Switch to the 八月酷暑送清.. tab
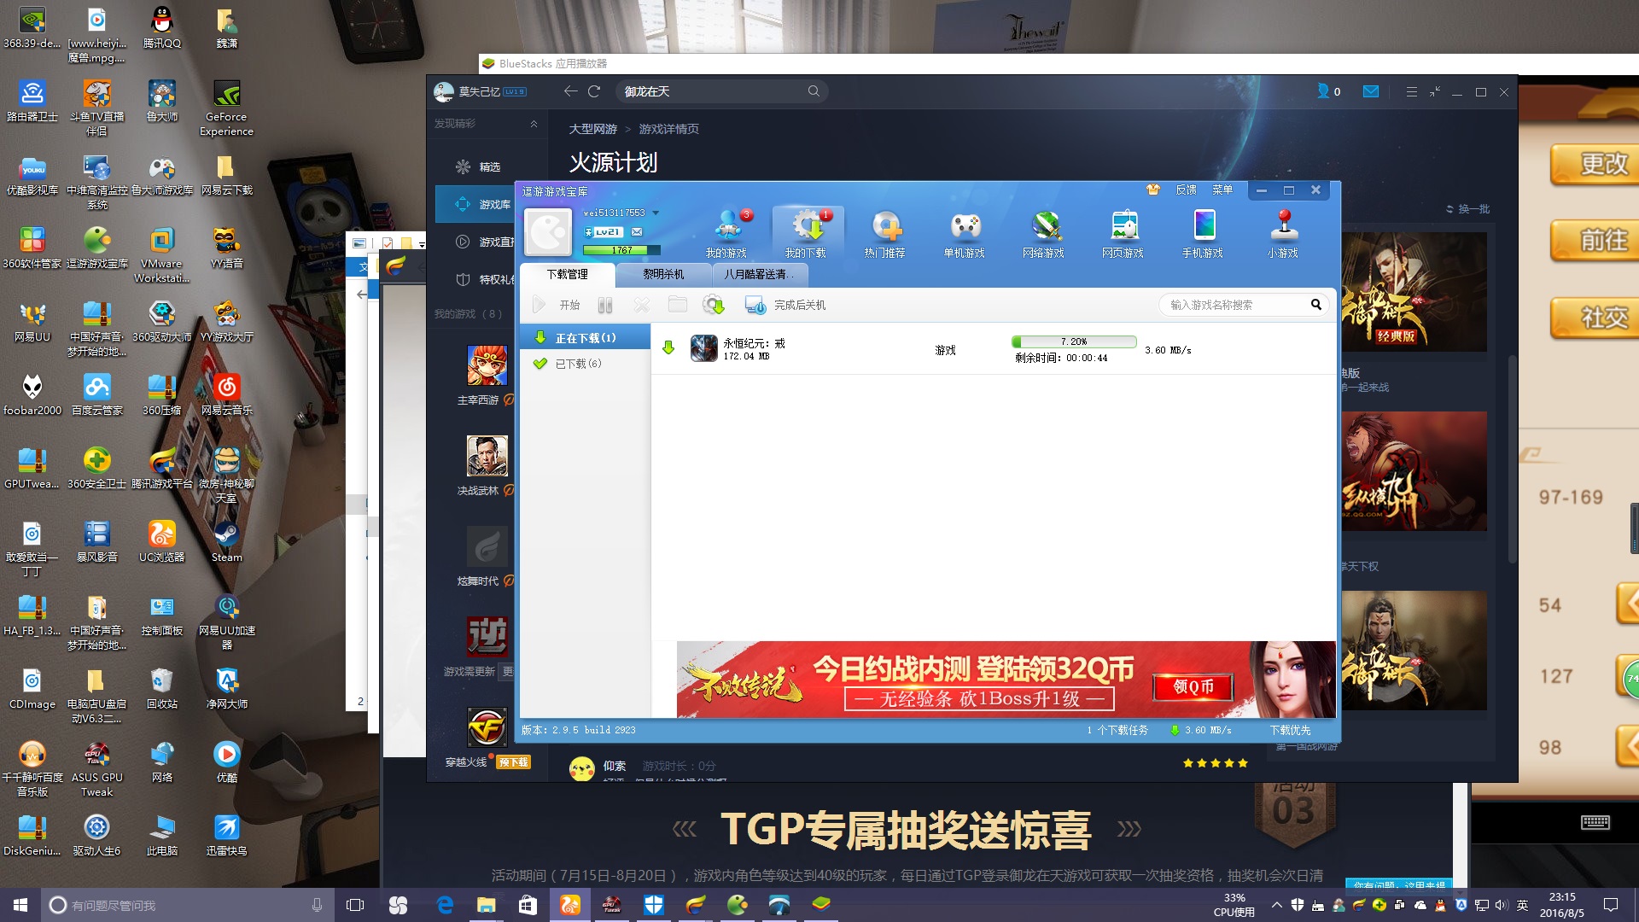The image size is (1639, 922). tap(760, 274)
